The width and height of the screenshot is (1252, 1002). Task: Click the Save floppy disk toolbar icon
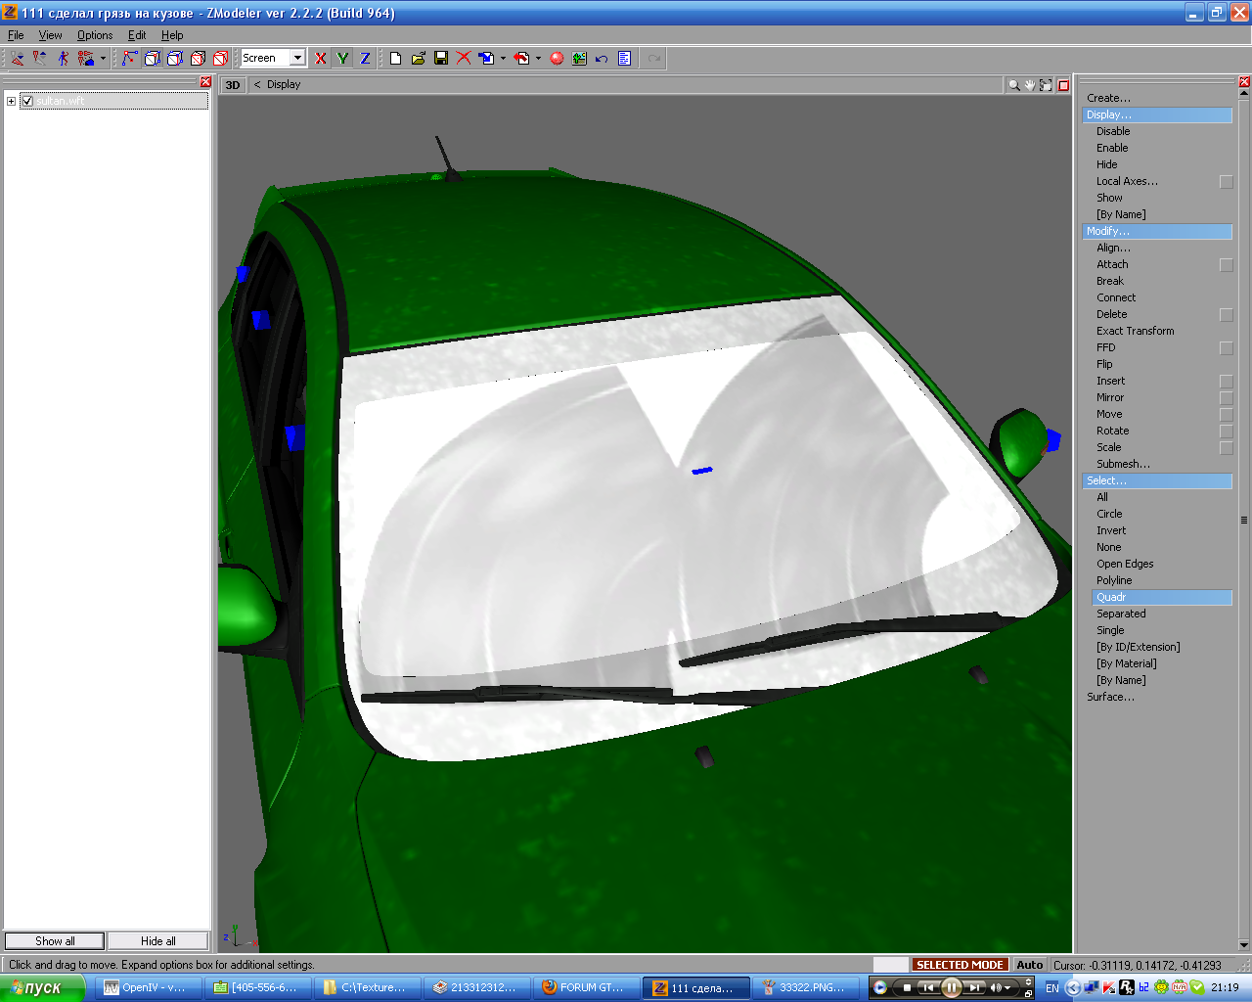(441, 59)
